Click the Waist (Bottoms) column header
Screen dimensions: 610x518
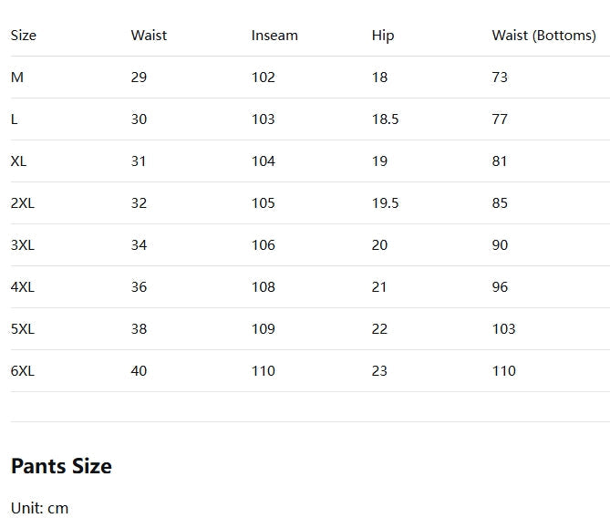pyautogui.click(x=543, y=36)
